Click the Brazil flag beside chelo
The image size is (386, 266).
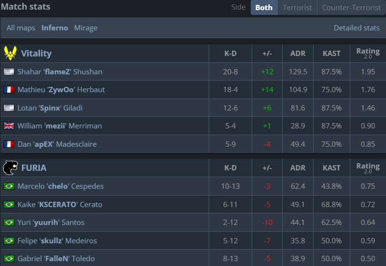(9, 186)
